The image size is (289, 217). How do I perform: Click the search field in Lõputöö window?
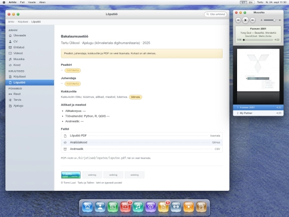click(216, 14)
